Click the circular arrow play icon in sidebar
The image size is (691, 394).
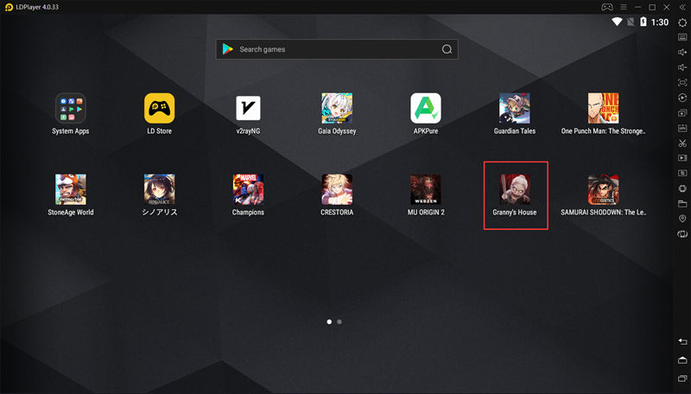682,98
